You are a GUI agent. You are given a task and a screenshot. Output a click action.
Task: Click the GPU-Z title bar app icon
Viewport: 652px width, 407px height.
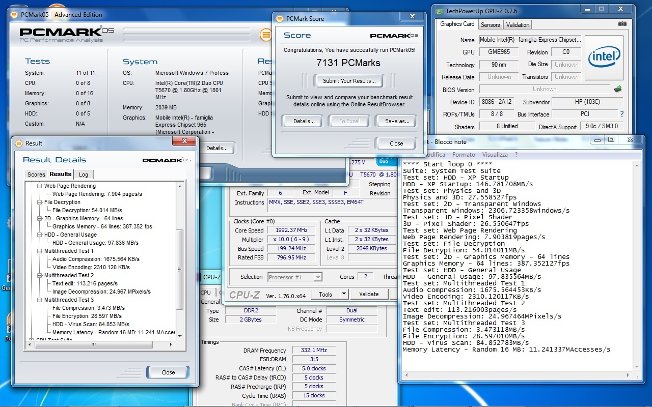pos(439,10)
